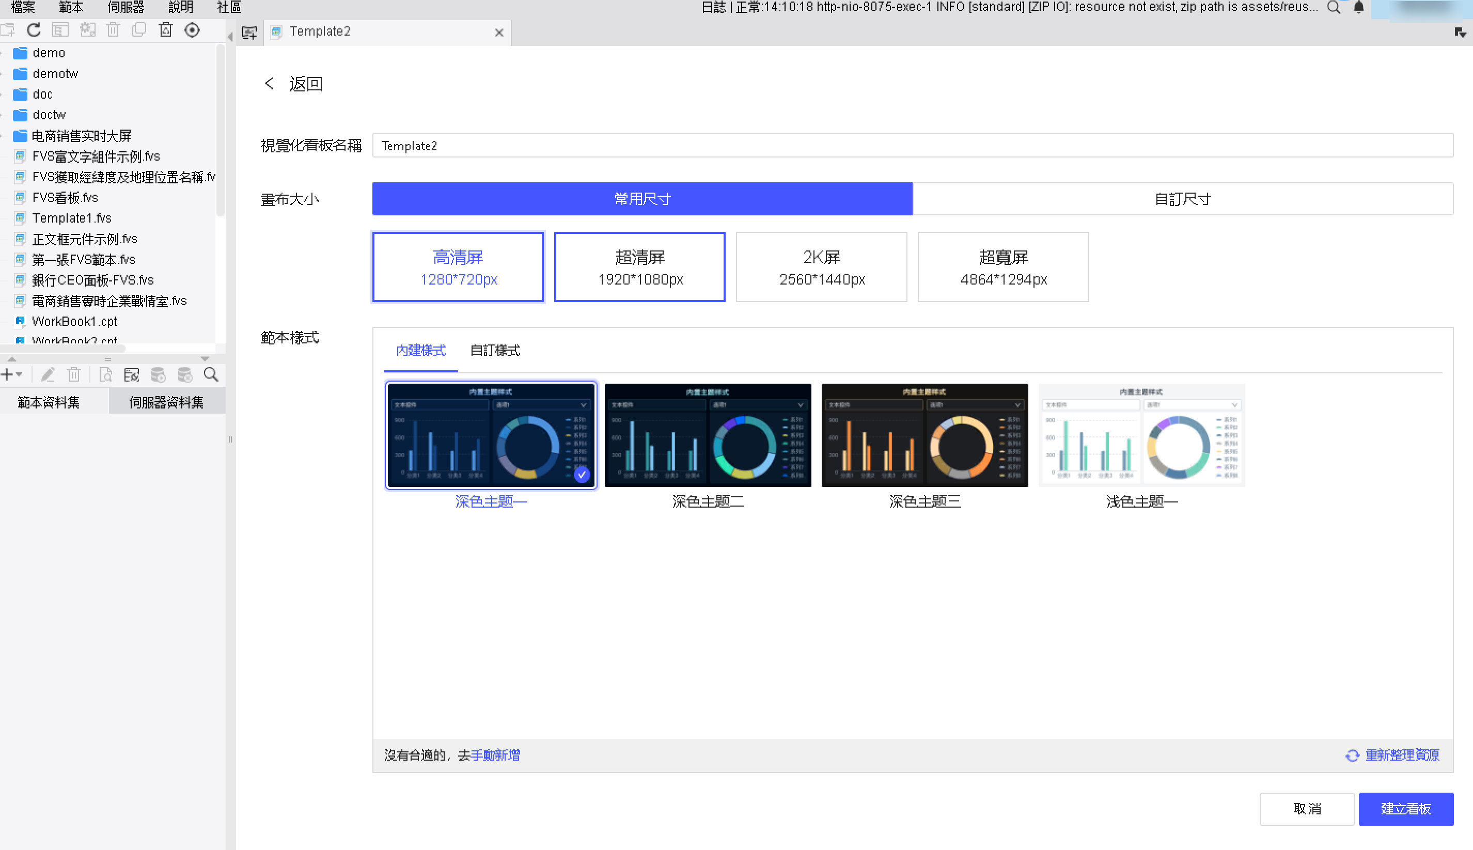Screen dimensions: 1473x850
Task: Open the new dataset type dropdown arrow
Action: (x=19, y=374)
